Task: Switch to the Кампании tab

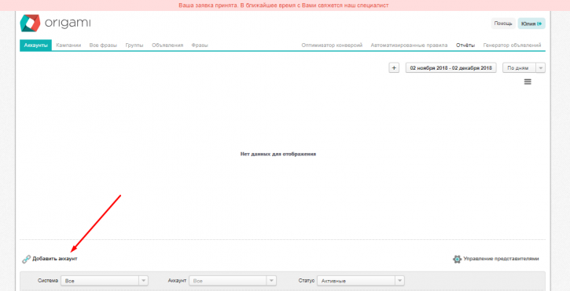Action: click(x=68, y=45)
